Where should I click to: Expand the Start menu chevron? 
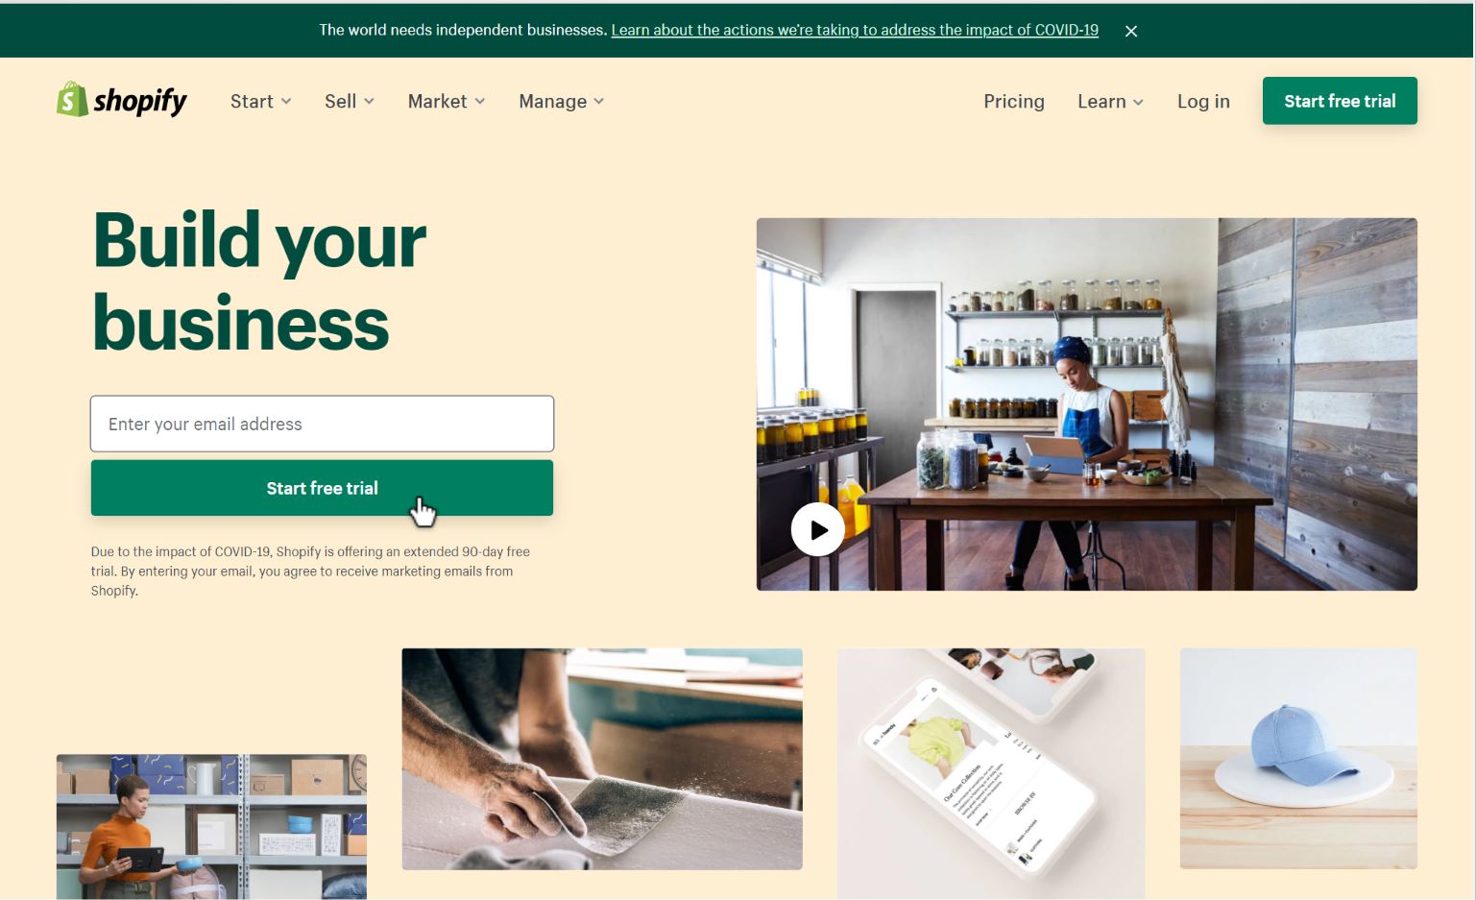[286, 102]
